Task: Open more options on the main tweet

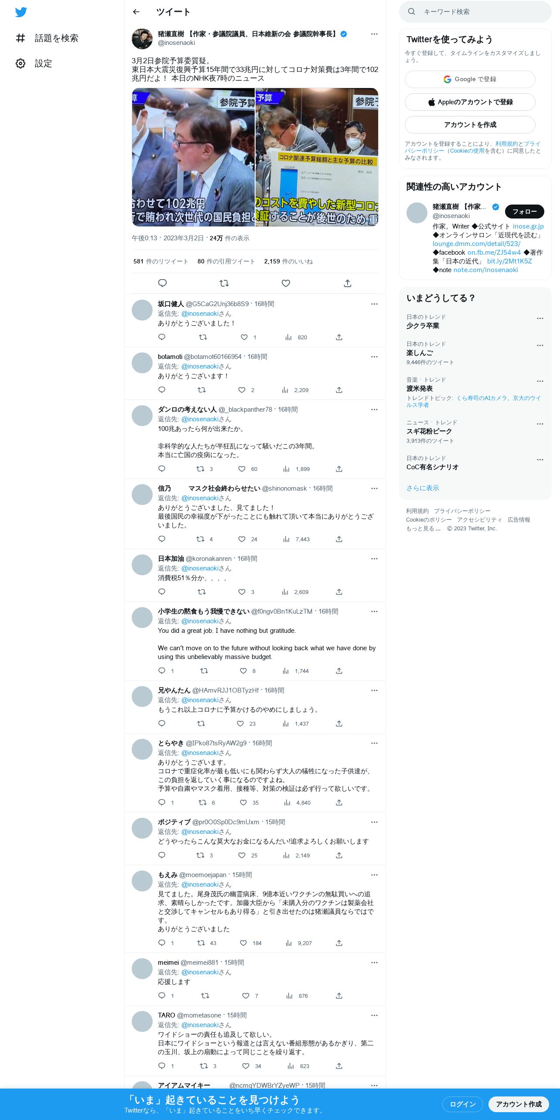Action: (374, 34)
